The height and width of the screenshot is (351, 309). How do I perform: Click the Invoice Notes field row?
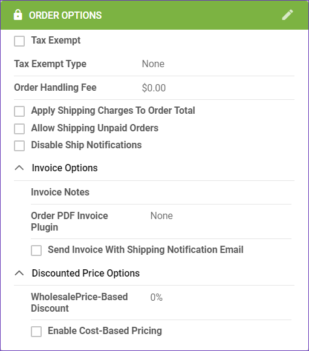pyautogui.click(x=161, y=192)
